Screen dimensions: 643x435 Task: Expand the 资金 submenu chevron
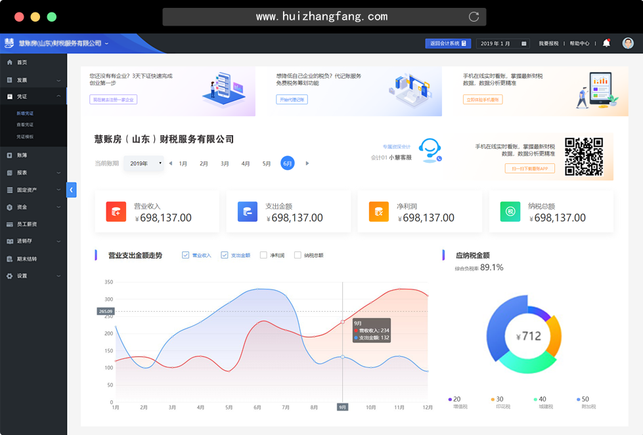[58, 207]
